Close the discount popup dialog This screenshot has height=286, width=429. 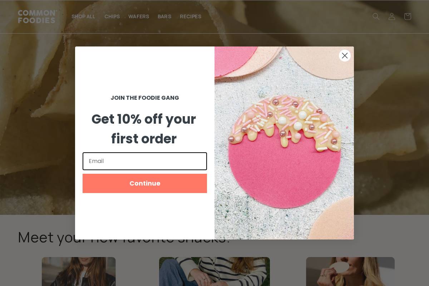[x=345, y=55]
